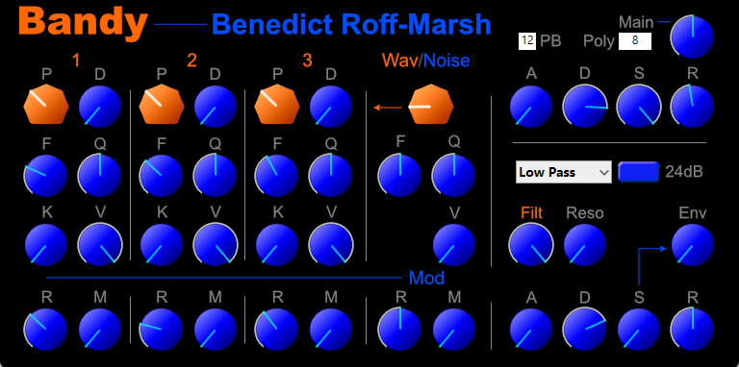Click the Benedict Roff-Marsh author title

pos(351,24)
